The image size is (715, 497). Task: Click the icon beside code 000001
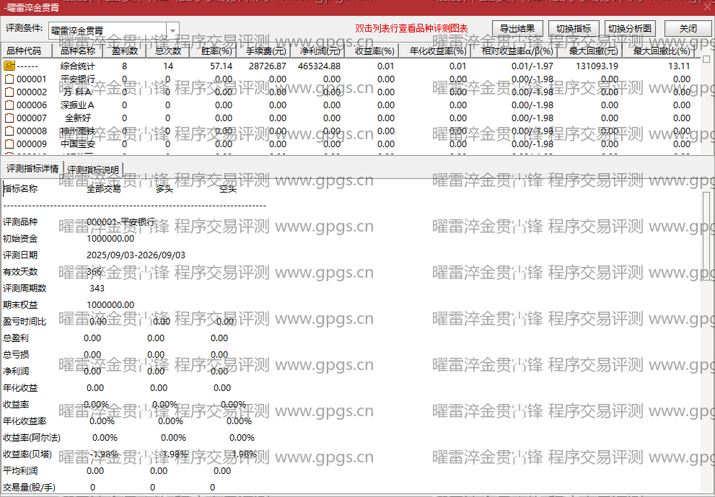click(x=9, y=79)
